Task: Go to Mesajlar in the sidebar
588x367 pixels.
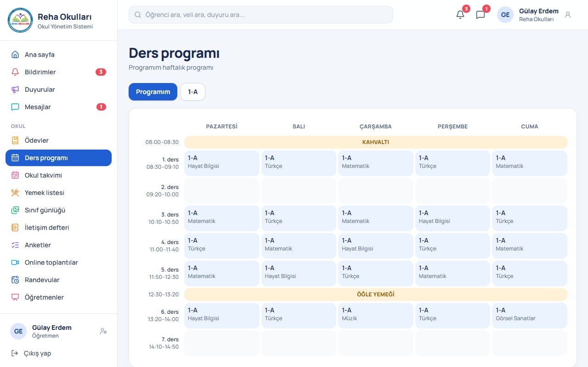Action: (58, 107)
